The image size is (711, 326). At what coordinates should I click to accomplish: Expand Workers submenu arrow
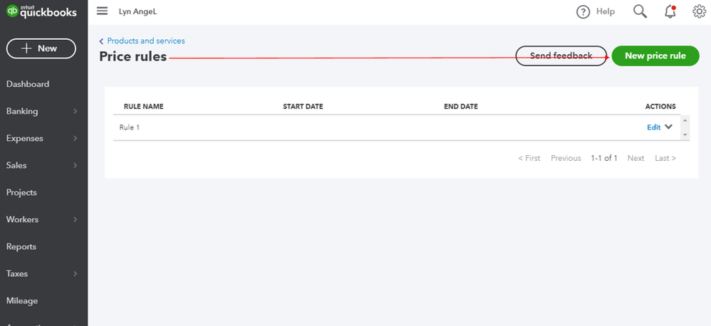pyautogui.click(x=76, y=220)
